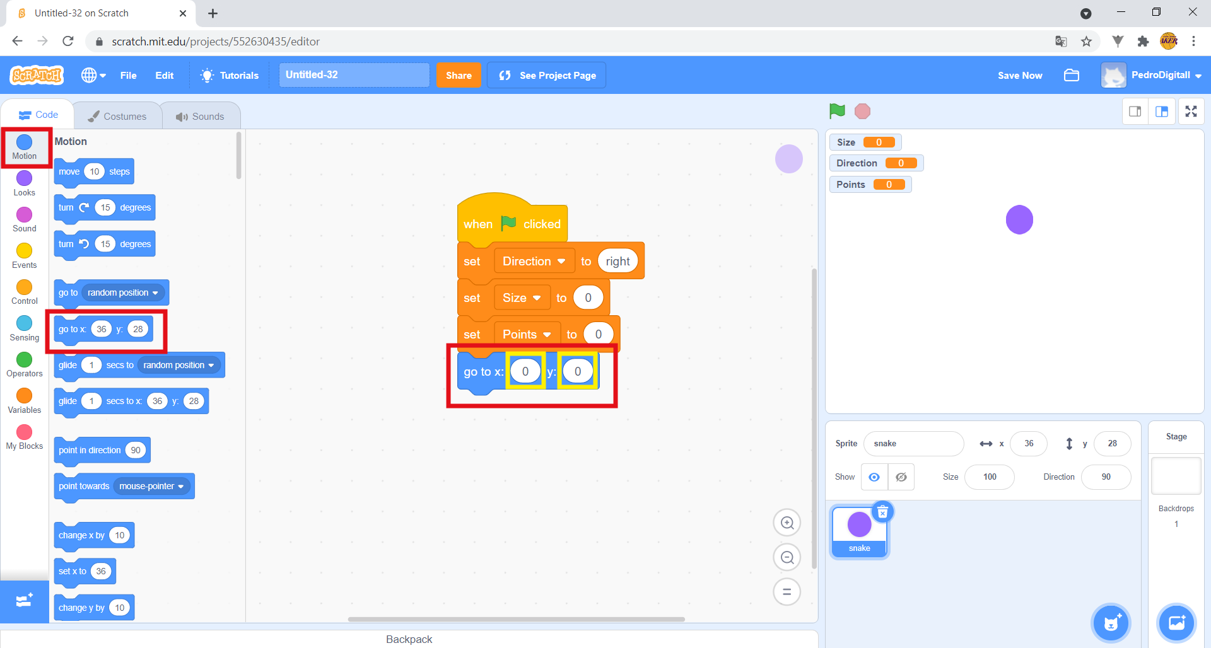Switch to the Costumes tab

click(117, 117)
